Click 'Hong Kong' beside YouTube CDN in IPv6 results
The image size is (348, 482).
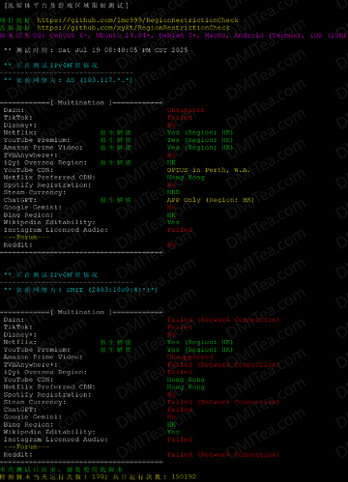pos(186,380)
